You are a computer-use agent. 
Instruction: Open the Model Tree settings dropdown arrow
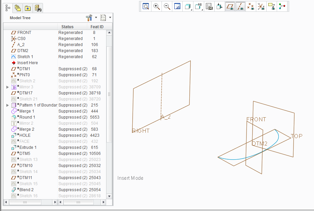coord(96,17)
